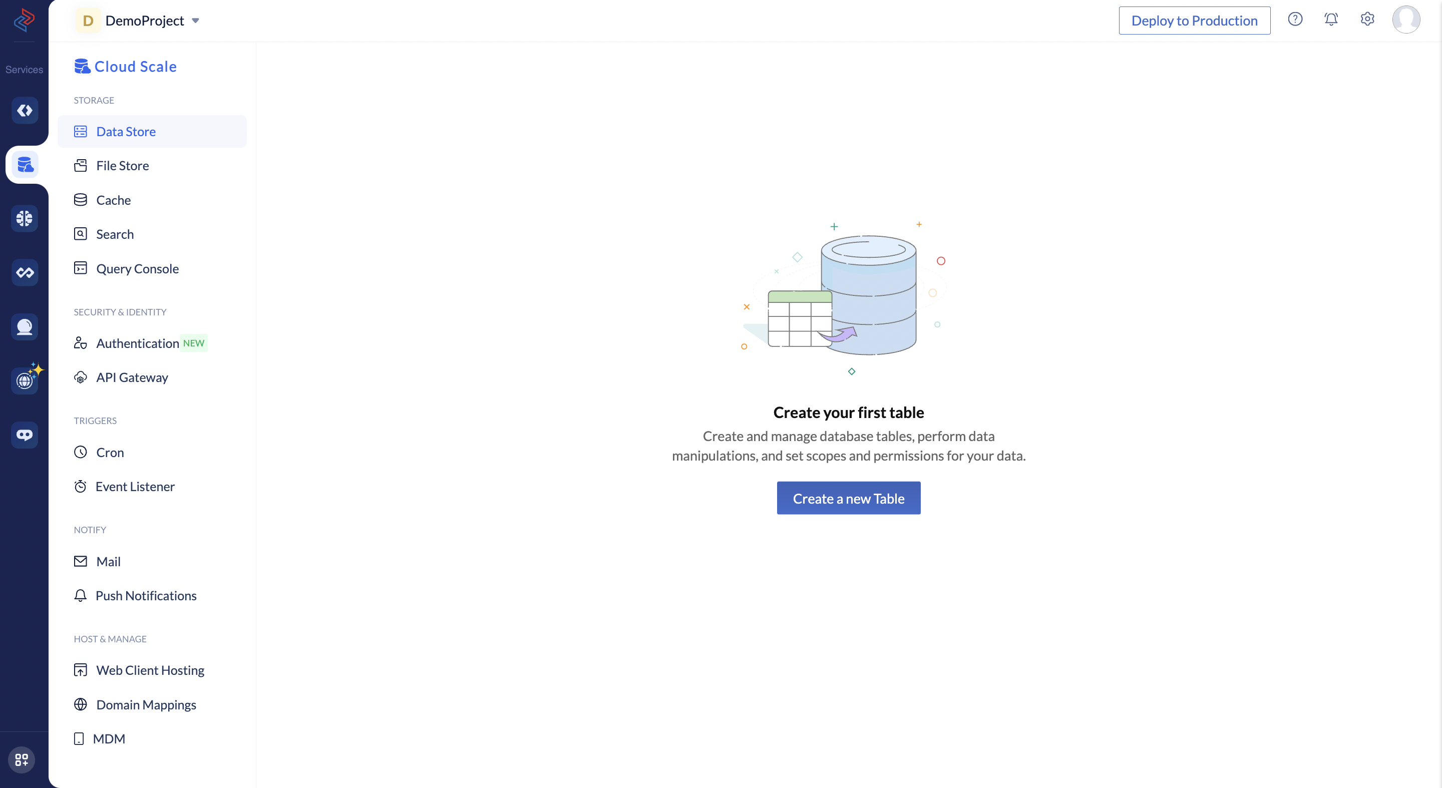Open the settings gear dropdown
1442x788 pixels.
click(x=1366, y=20)
